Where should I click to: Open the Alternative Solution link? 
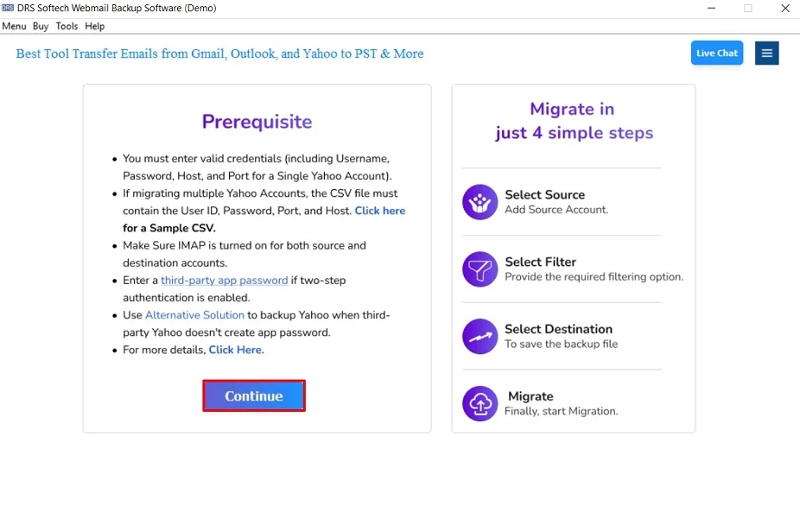coord(194,314)
